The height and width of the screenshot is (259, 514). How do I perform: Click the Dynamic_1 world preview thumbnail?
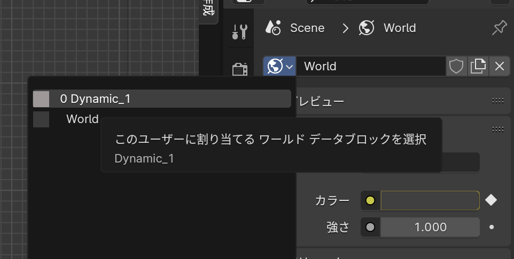(41, 99)
